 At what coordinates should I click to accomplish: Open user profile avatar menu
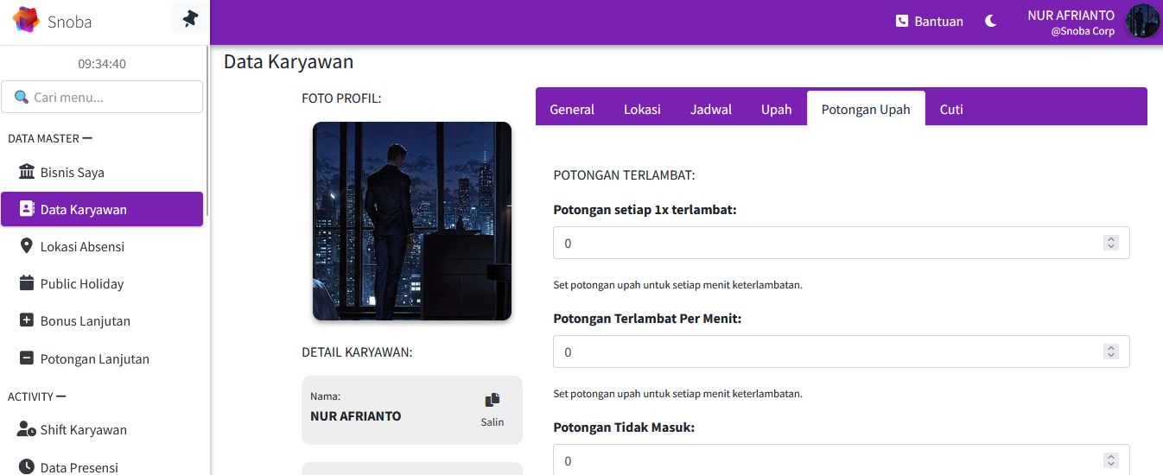(1142, 22)
